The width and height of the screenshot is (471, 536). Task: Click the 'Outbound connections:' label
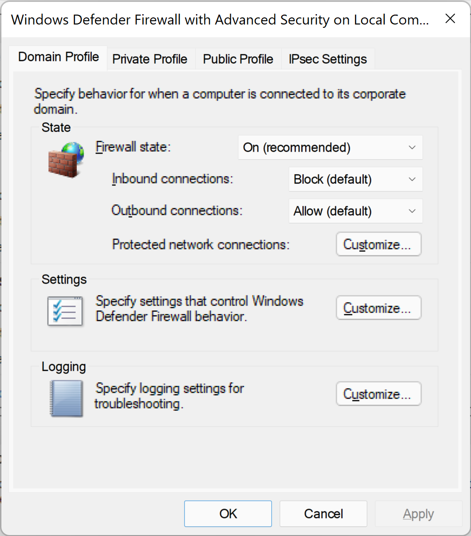click(177, 211)
